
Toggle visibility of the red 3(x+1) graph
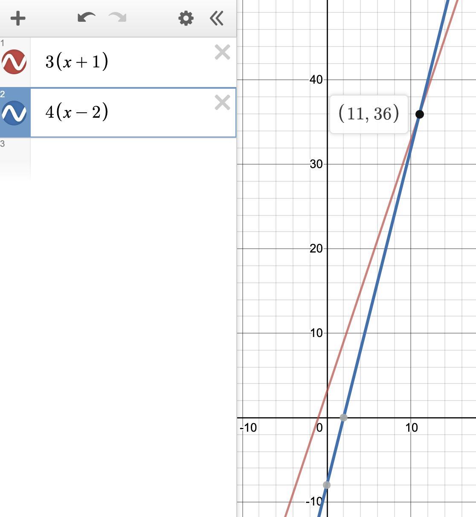14,62
